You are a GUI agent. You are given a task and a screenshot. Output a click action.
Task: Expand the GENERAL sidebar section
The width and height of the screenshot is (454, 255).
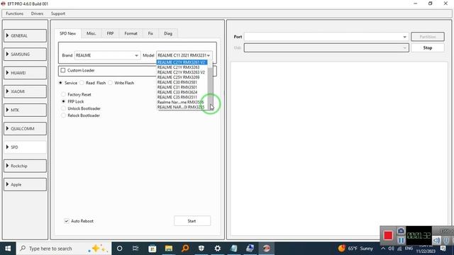click(26, 35)
